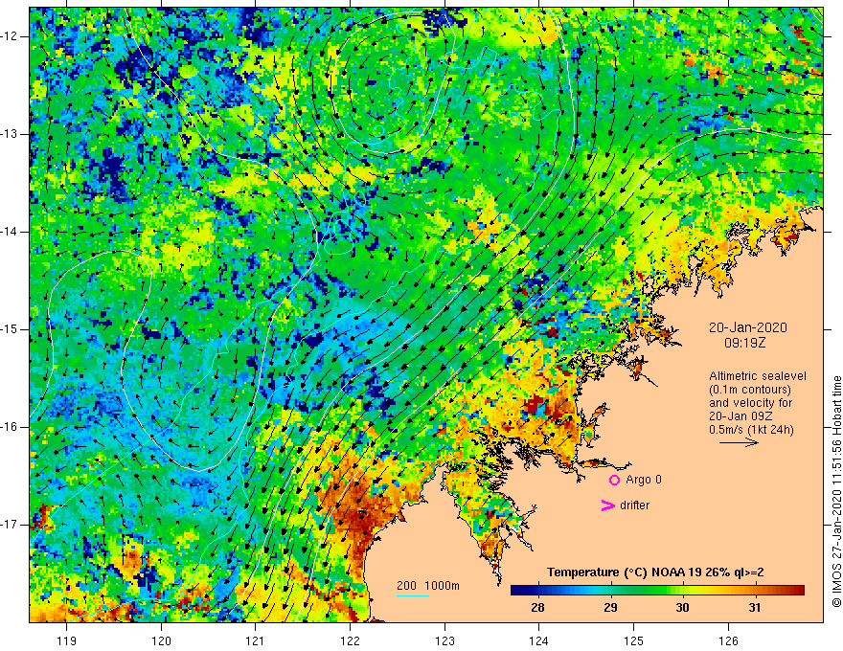
Task: Click the magenta Argo circle legend symbol
Action: tap(614, 480)
